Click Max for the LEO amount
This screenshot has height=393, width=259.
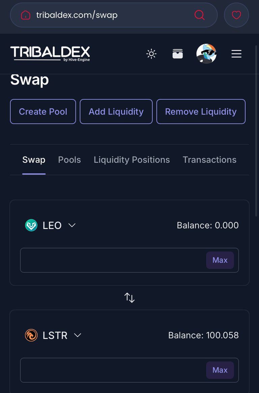tap(220, 260)
